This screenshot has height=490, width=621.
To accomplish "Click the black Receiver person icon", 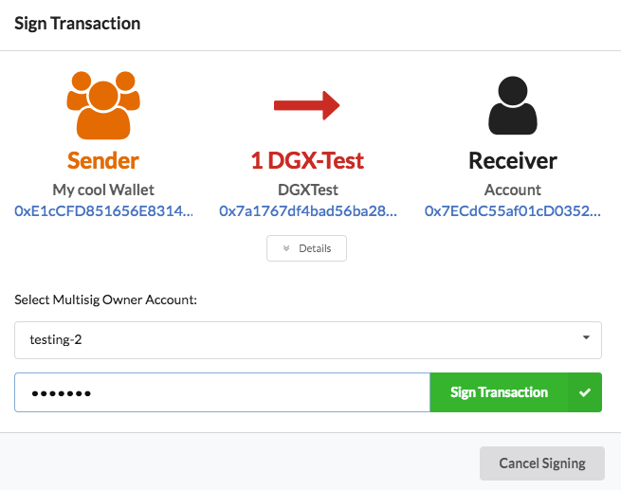I will pos(512,105).
